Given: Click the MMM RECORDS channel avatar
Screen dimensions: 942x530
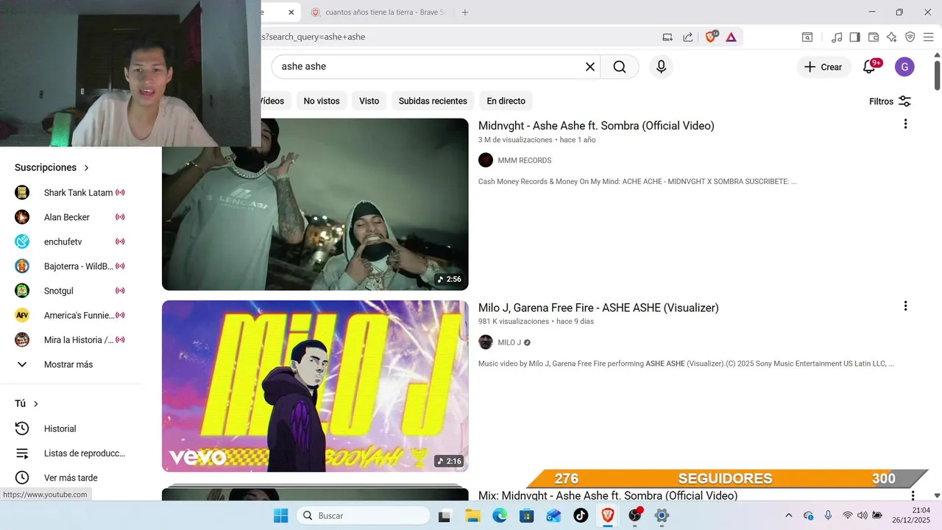Looking at the screenshot, I should point(486,160).
